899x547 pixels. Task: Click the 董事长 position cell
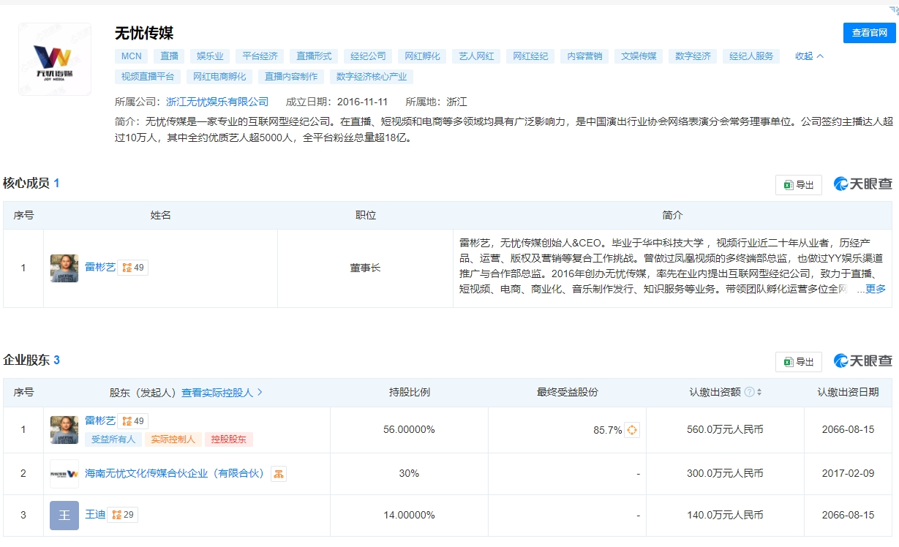[x=365, y=268]
